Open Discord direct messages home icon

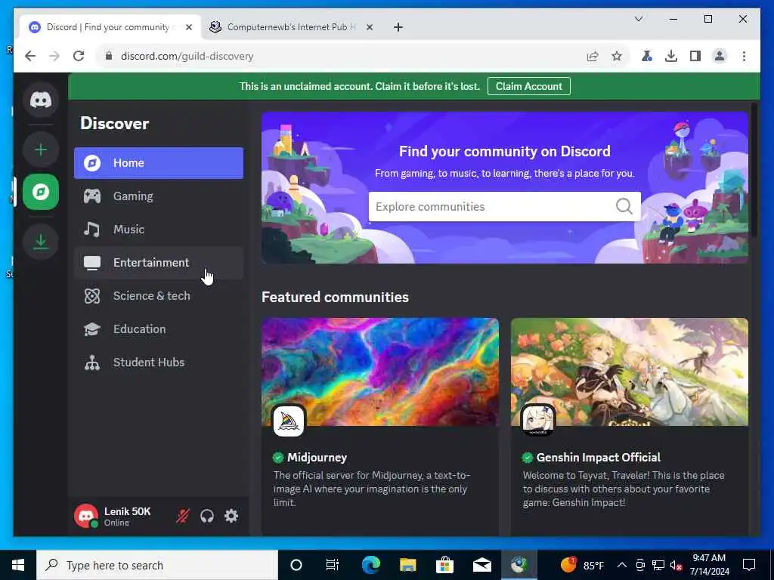(41, 100)
